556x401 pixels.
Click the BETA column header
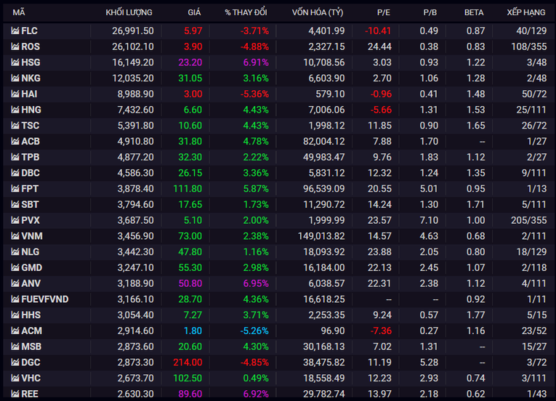tap(474, 13)
